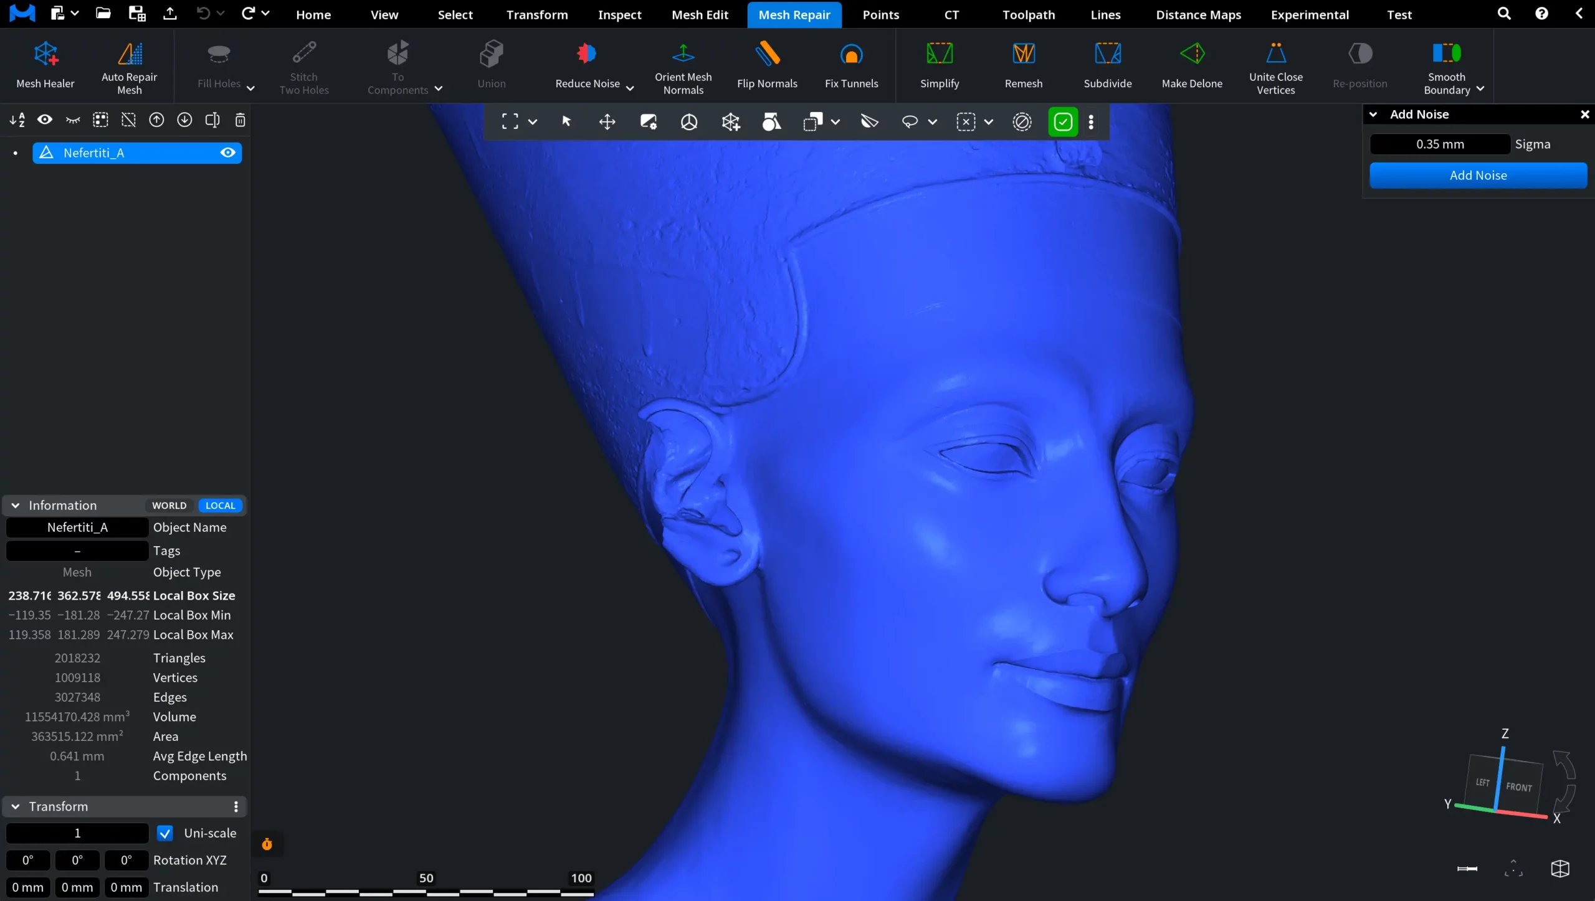Sort objects by name in scene tree
The height and width of the screenshot is (901, 1595).
(17, 120)
